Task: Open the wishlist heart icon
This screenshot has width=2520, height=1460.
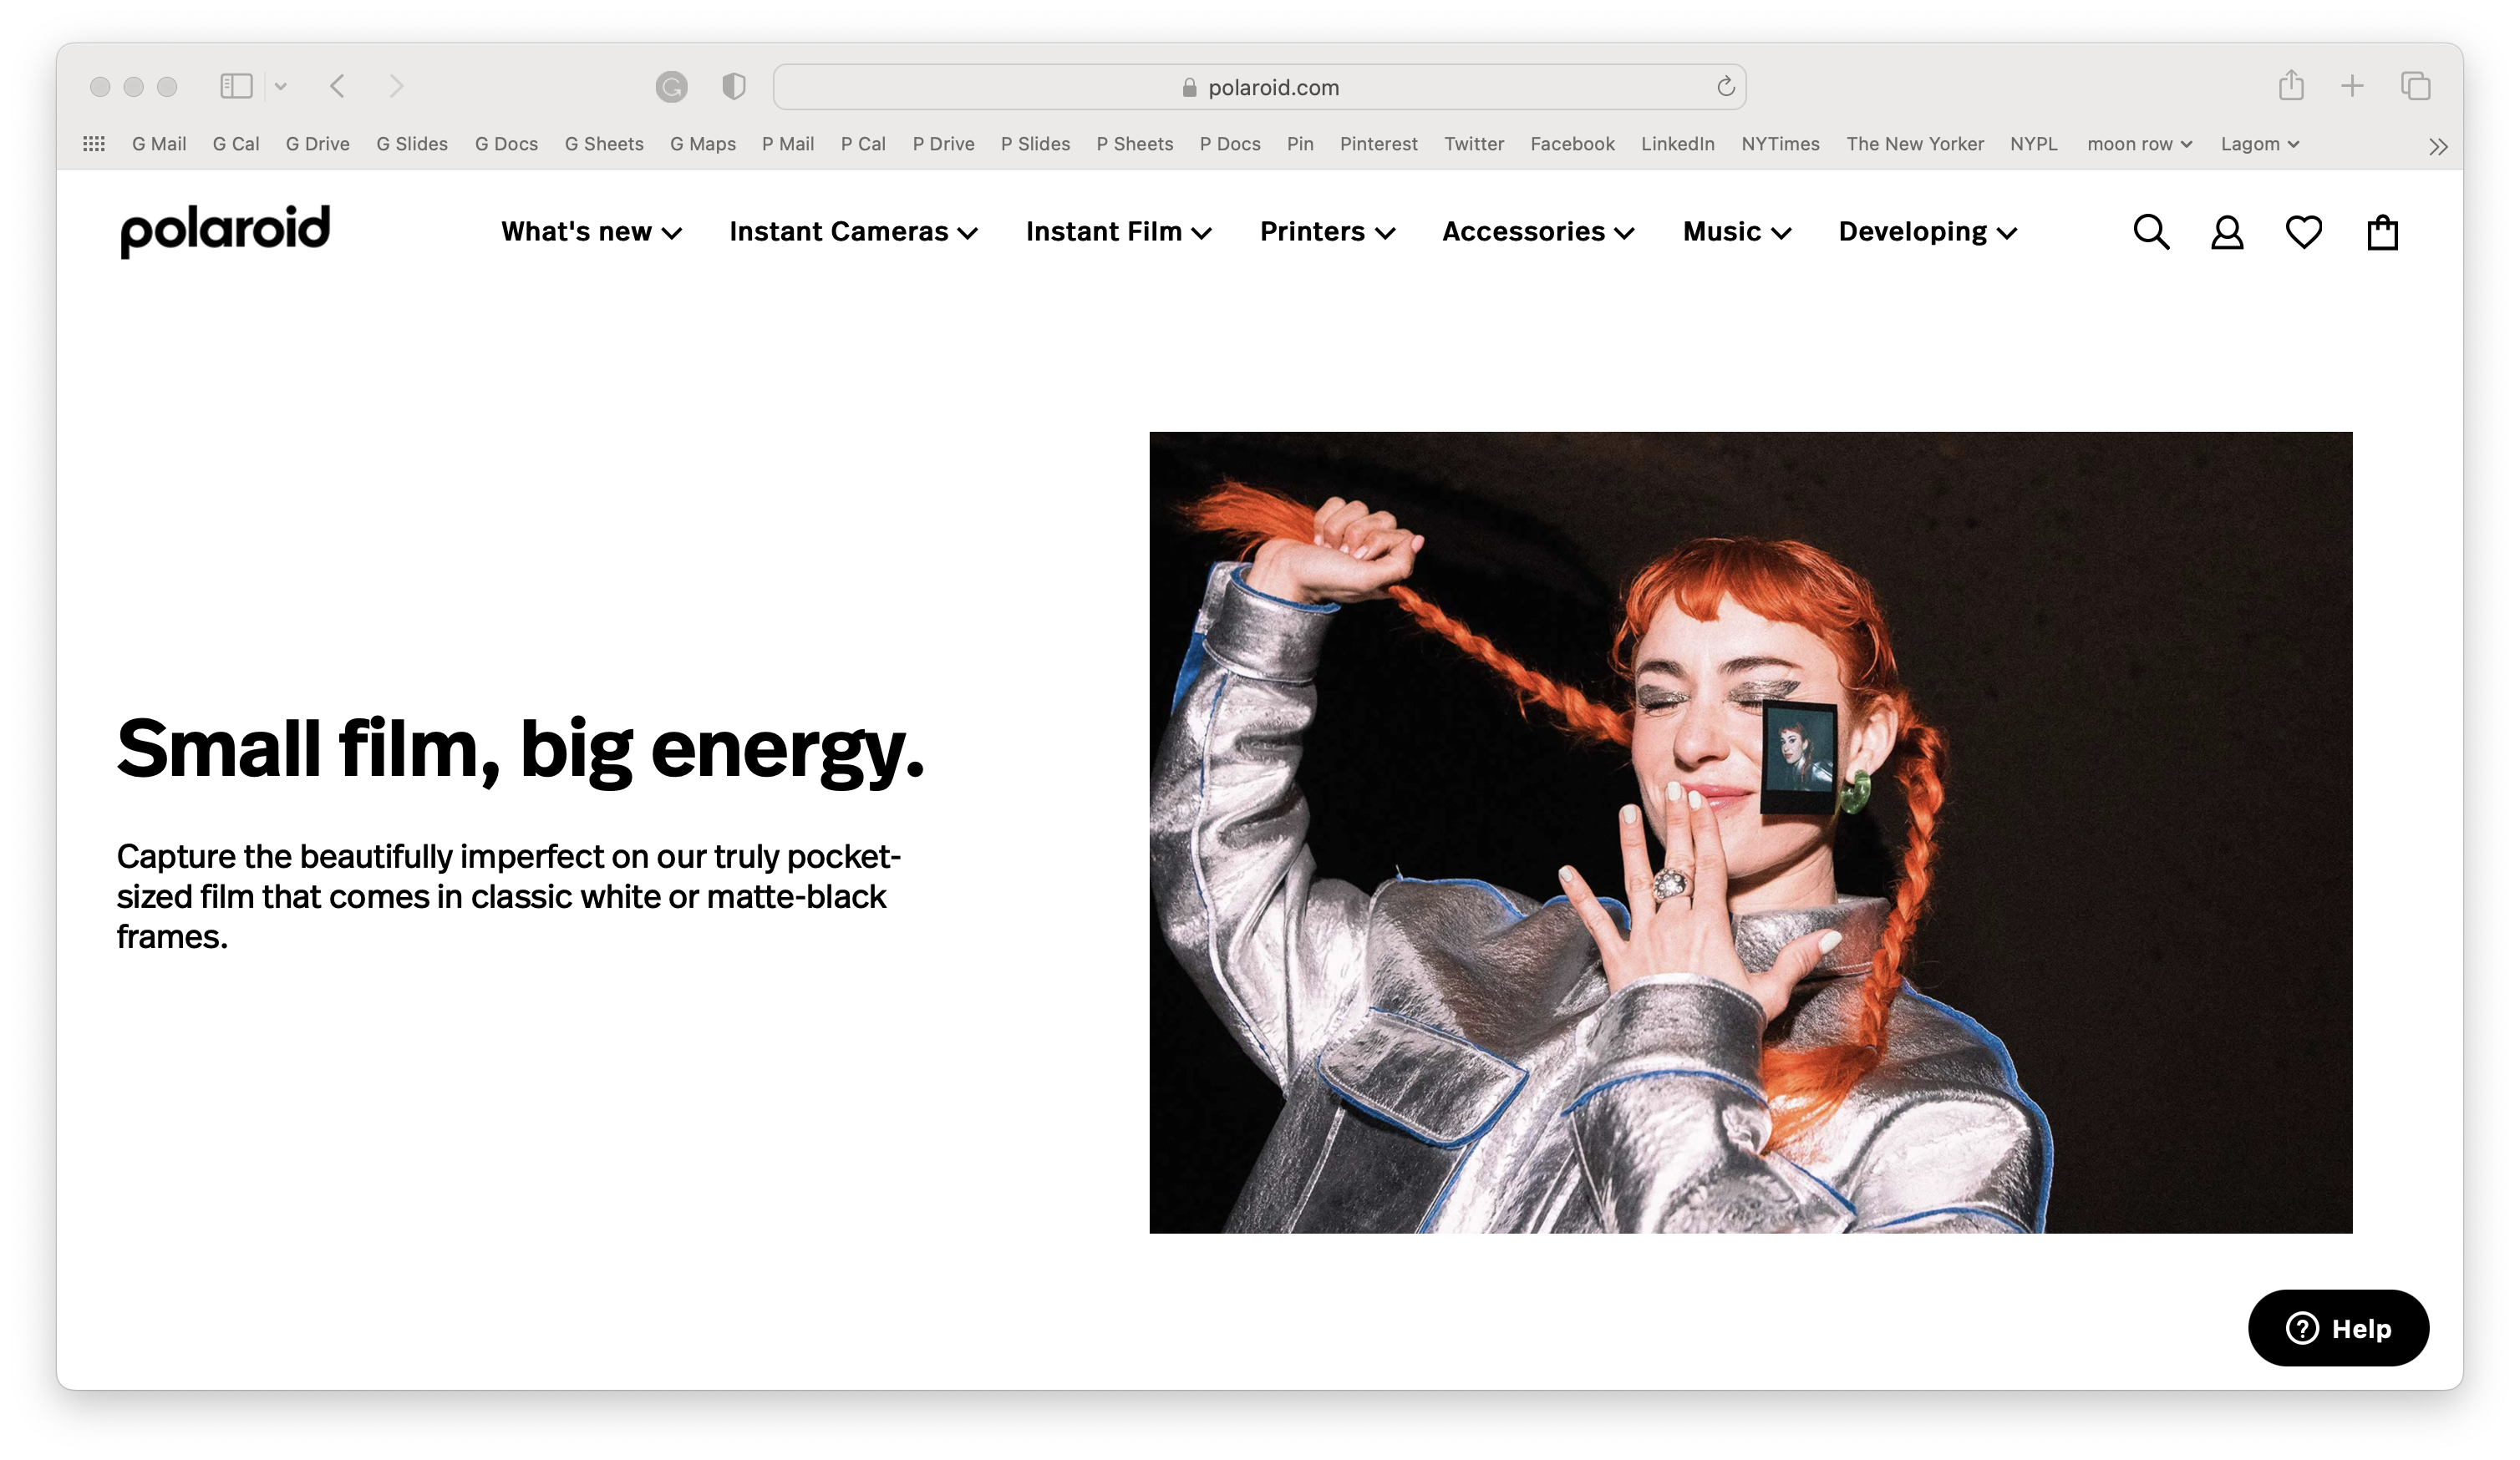Action: [2304, 232]
